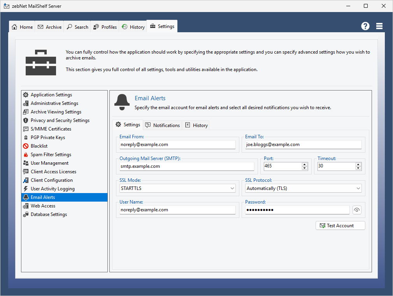Toggle password visibility eye button
Image resolution: width=393 pixels, height=296 pixels.
tap(357, 210)
